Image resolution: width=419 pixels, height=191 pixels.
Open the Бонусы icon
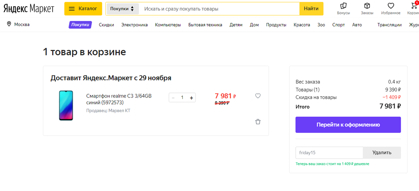pos(343,9)
